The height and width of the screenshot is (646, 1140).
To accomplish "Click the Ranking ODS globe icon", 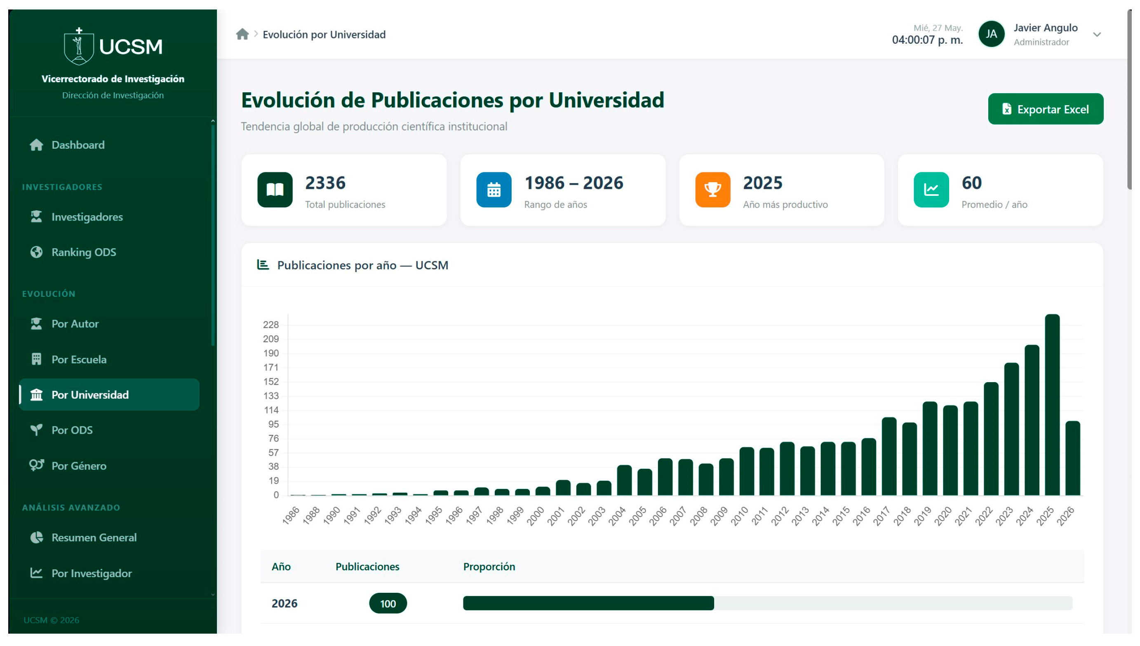I will pos(36,252).
